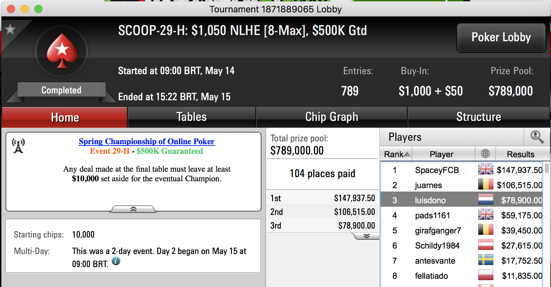551x287 pixels.
Task: Click juarnes' Belgium flag icon
Action: coord(486,184)
